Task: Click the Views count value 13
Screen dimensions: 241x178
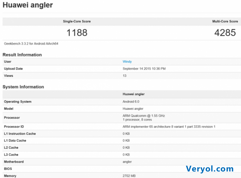Action: point(125,76)
